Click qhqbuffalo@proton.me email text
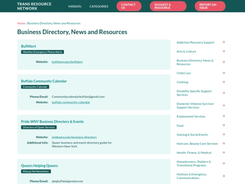245x184 pixels. coord(67,181)
